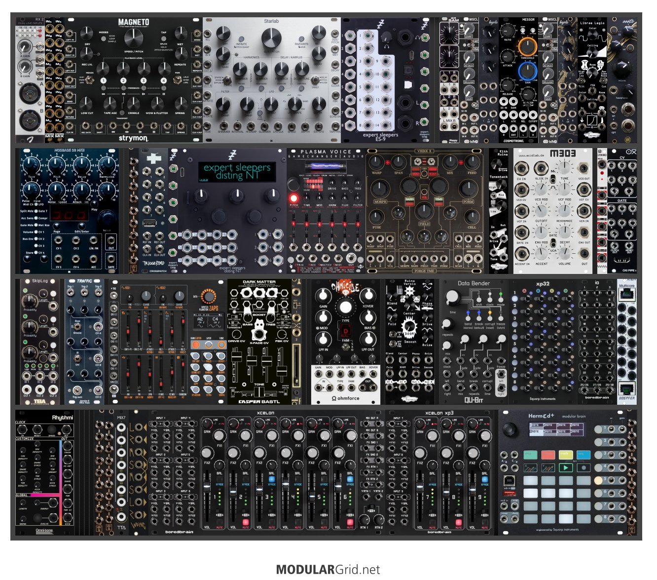
Task: Click the Plasma Voice FILTER slider
Action: 358,223
